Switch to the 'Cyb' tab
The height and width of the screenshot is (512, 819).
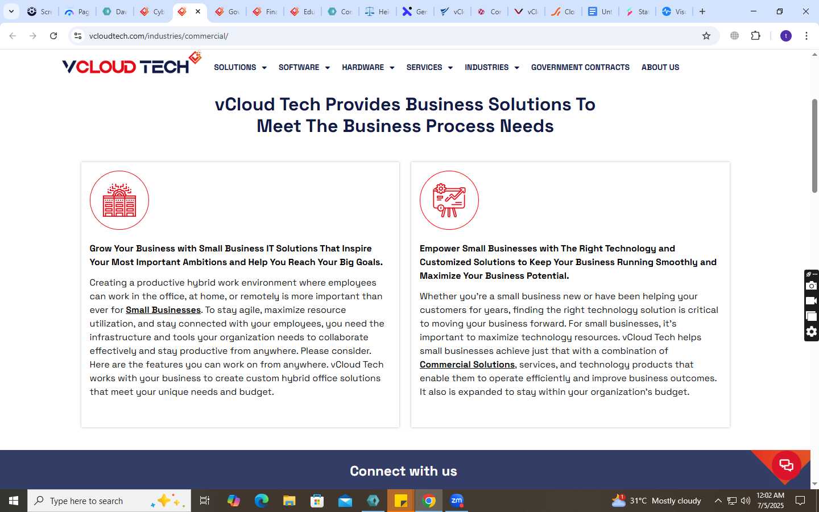coord(152,11)
